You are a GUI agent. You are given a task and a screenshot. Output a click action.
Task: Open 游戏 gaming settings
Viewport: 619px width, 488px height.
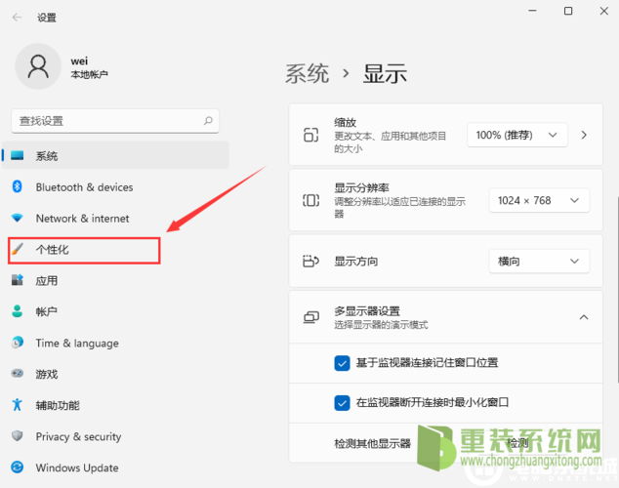pos(115,374)
